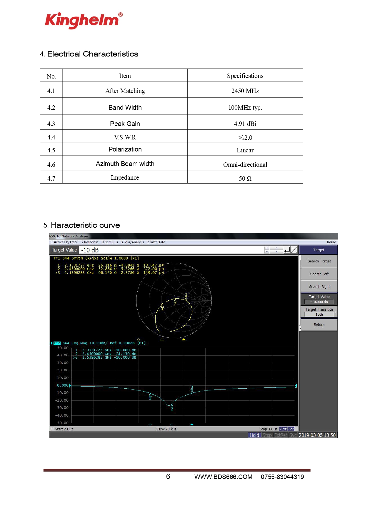Screen dimensions: 365x516
Task: Click the Svc status indicator
Action: point(293,435)
